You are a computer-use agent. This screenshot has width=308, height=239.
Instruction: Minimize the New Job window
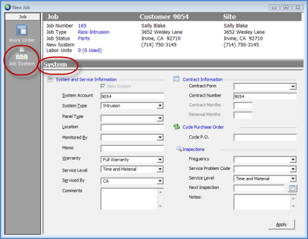274,7
